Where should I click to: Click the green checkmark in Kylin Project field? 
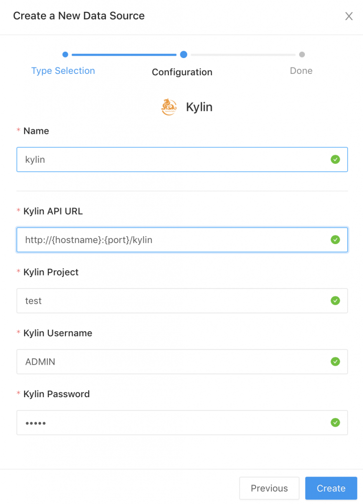tap(335, 301)
